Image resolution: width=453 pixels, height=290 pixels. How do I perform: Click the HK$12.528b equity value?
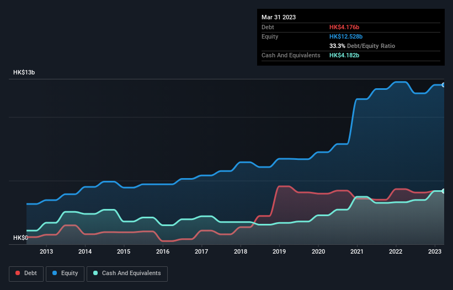point(346,36)
